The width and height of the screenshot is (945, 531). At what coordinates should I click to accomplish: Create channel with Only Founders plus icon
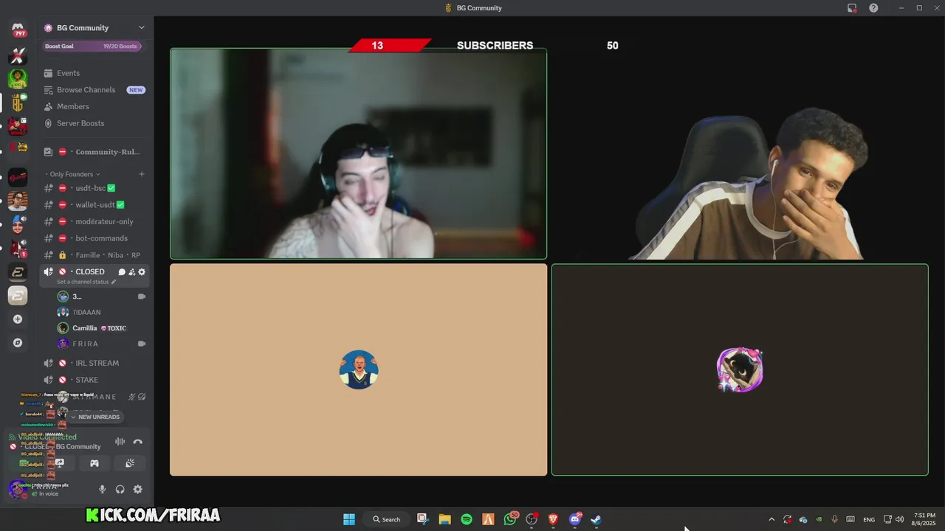click(142, 174)
